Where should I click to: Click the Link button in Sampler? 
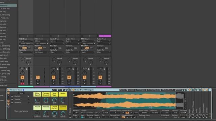[136, 113]
